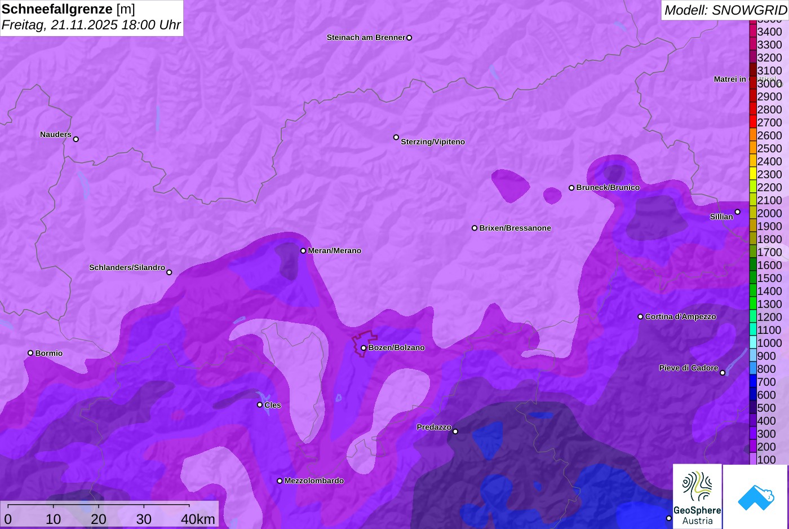This screenshot has height=529, width=789.
Task: Click the 2000 legend value
Action: click(x=770, y=213)
